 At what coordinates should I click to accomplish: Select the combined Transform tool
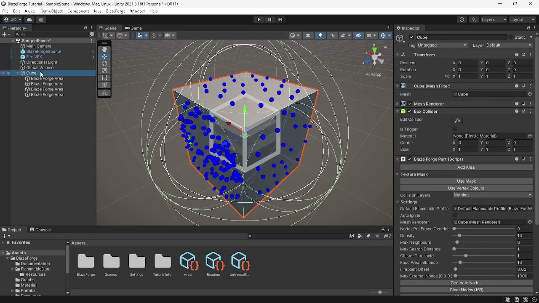(104, 85)
